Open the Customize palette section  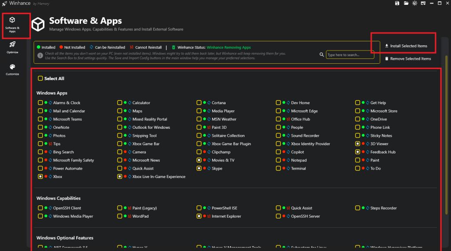(12, 69)
